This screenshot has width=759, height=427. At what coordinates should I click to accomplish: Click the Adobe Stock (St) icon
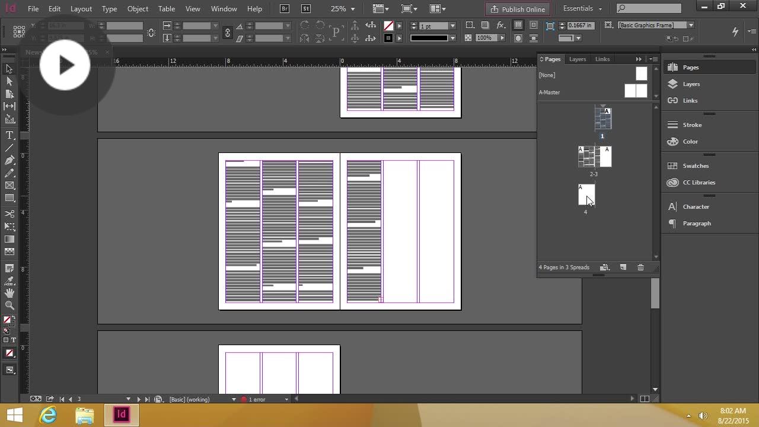click(306, 9)
